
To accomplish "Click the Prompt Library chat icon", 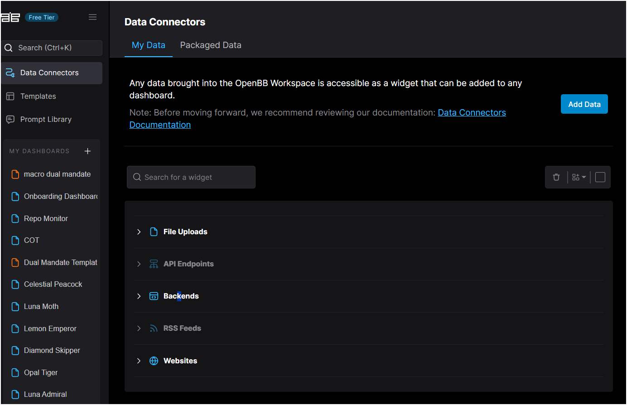I will (x=10, y=119).
